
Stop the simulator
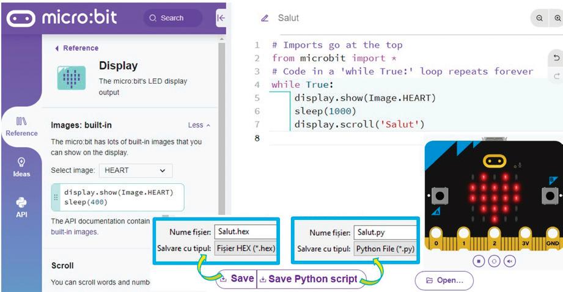478,261
